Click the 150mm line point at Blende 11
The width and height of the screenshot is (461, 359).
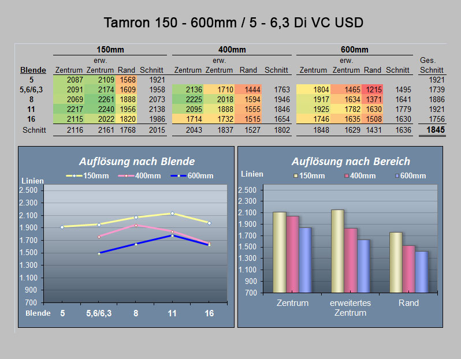click(173, 214)
